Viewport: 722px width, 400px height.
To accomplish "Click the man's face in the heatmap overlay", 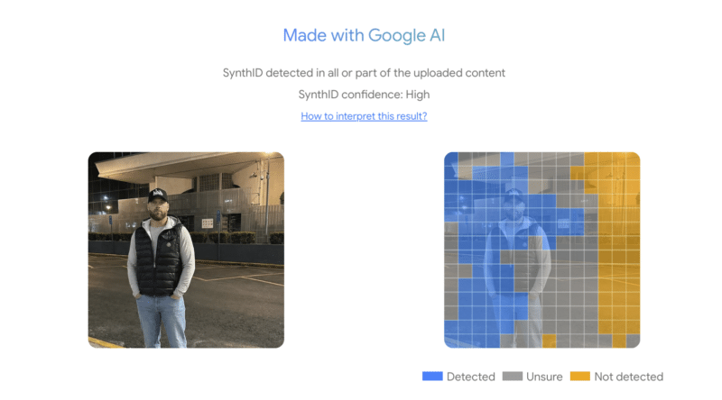I will 514,207.
